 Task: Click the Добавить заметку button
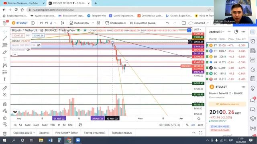pos(227,104)
